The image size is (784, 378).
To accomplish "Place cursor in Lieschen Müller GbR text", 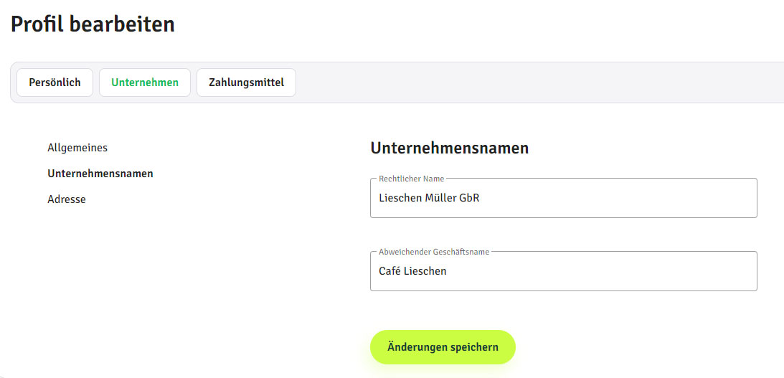I will (429, 198).
